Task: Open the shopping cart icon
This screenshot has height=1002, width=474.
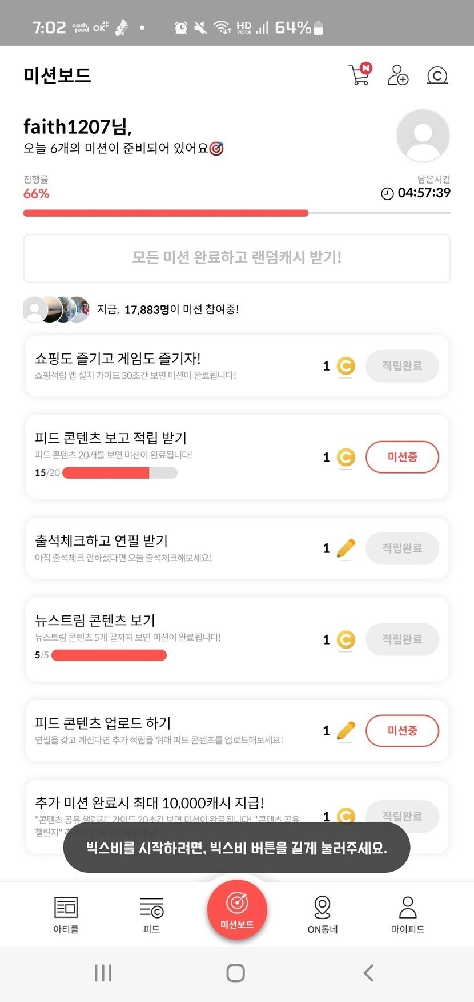Action: 359,75
